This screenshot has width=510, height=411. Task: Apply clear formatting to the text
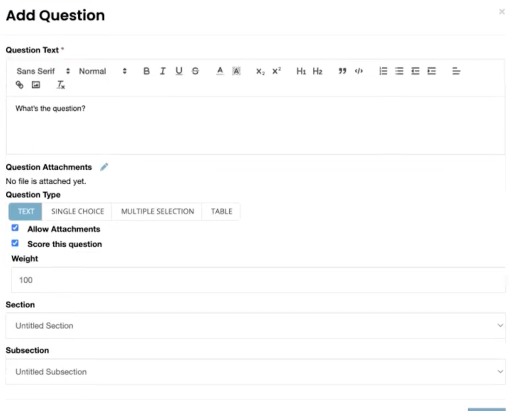click(x=60, y=85)
